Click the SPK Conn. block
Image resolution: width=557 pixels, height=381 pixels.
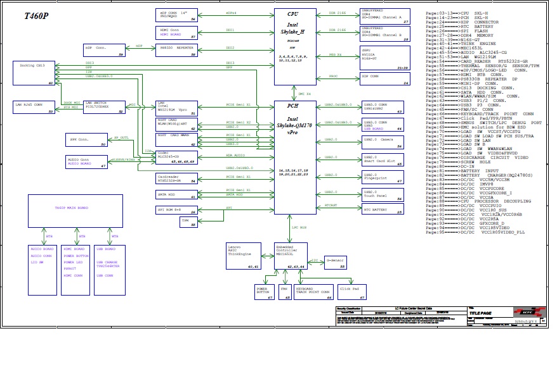pyautogui.click(x=86, y=140)
